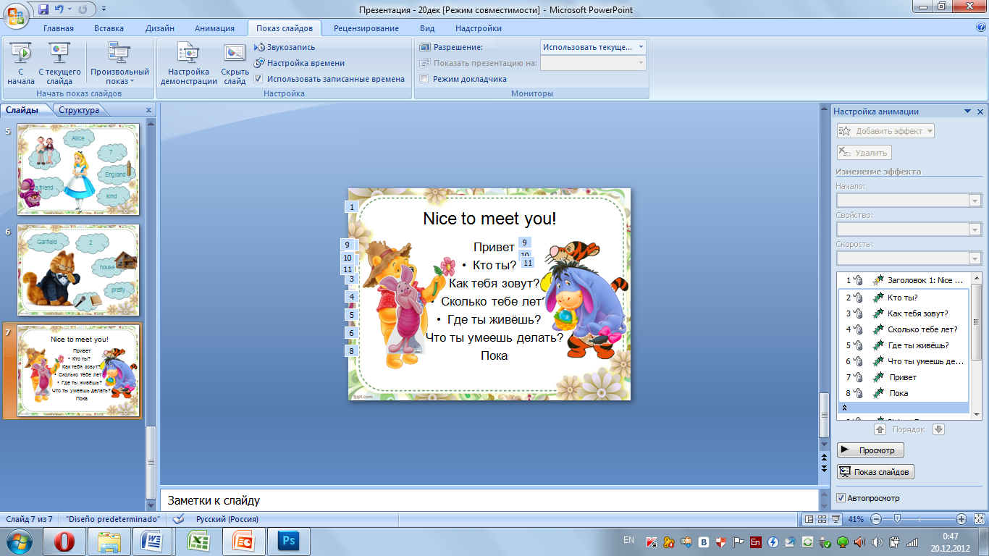Screen dimensions: 989x556
Task: Toggle Использовать записанные времена checkbox
Action: pyautogui.click(x=258, y=79)
